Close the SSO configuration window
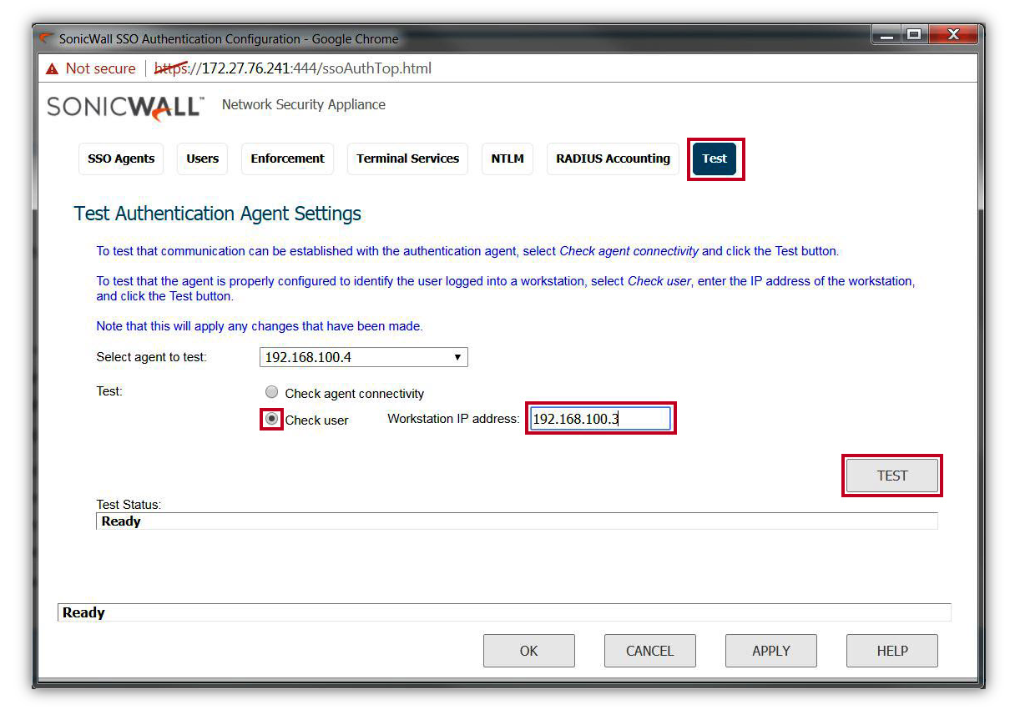Viewport: 1015px width, 715px height. click(x=952, y=35)
